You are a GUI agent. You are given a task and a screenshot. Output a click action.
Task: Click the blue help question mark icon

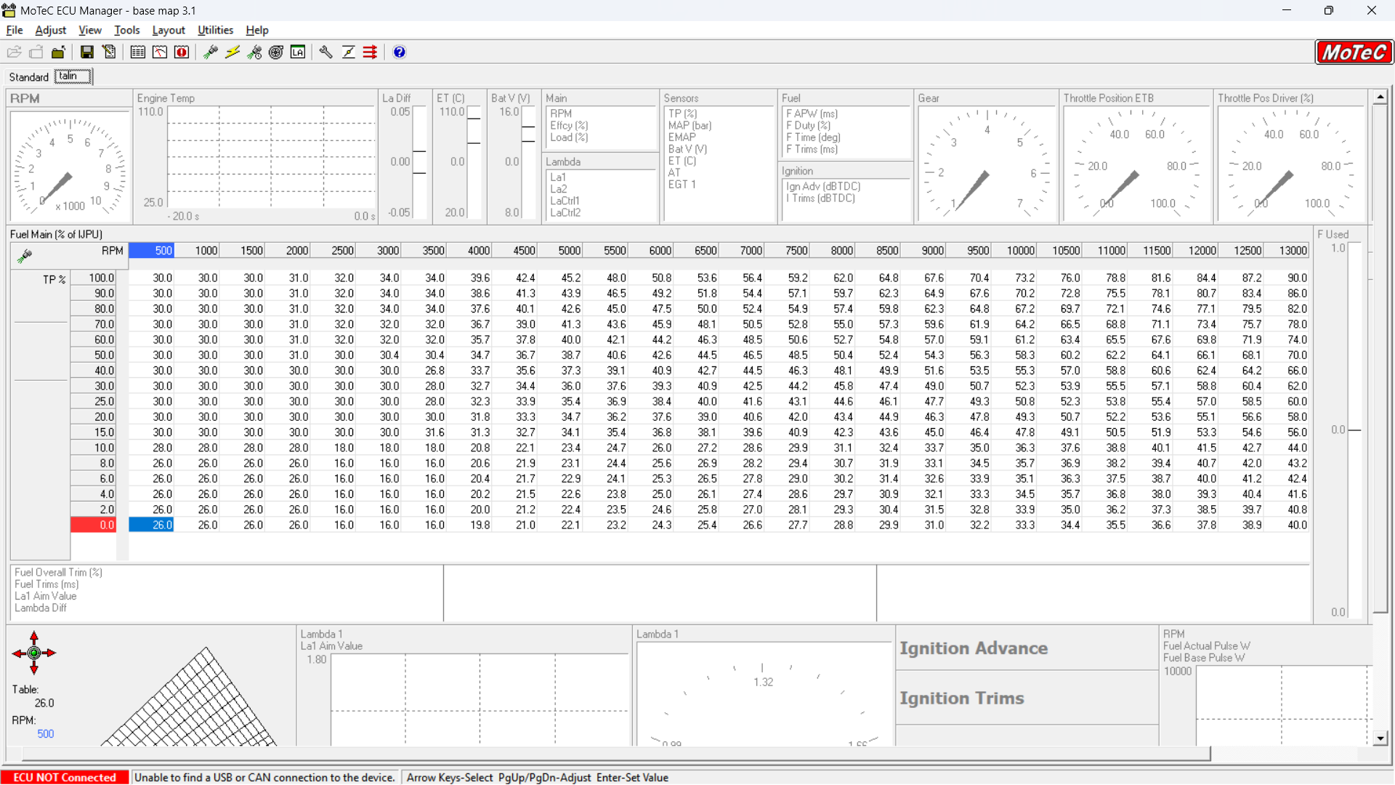click(400, 52)
